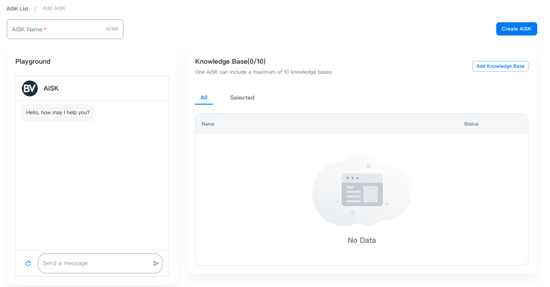This screenshot has height=287, width=550.
Task: Click into the Send a message box
Action: (96, 263)
